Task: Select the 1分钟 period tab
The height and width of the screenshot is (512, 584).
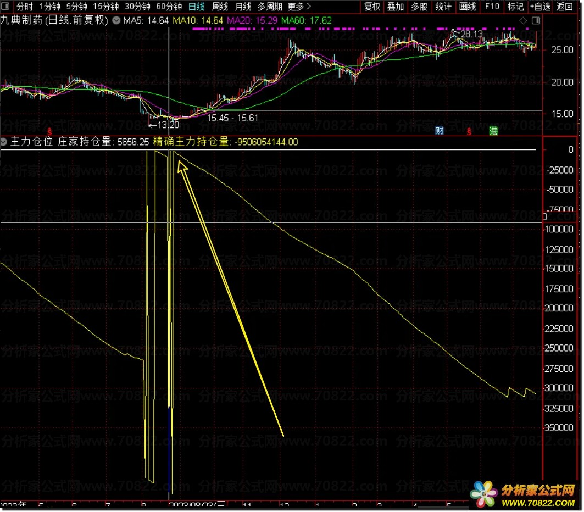Action: tap(49, 7)
